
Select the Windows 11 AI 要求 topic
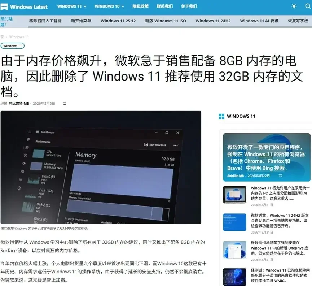coord(259,21)
